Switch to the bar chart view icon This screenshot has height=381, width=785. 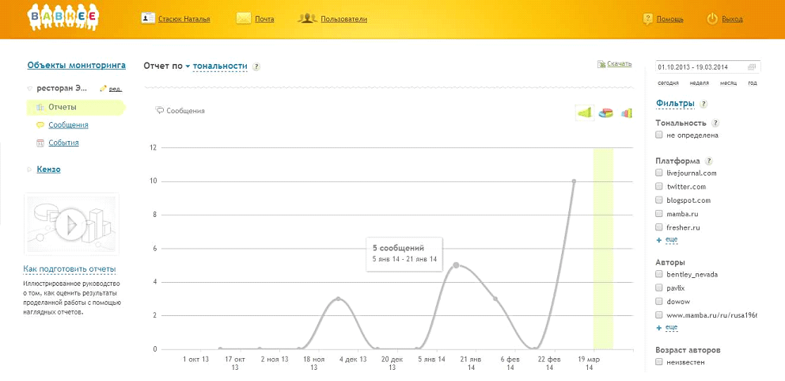coord(626,113)
